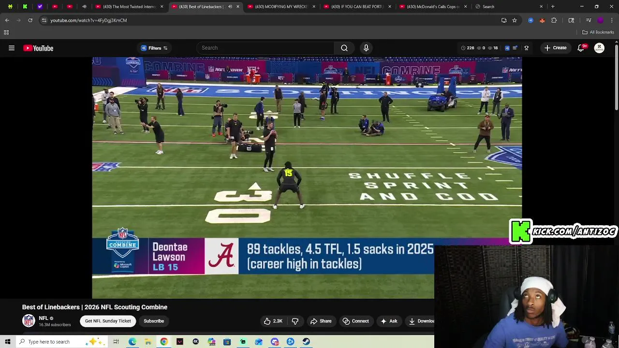Viewport: 619px width, 348px height.
Task: Open the 4K app on taskbar
Action: pyautogui.click(x=195, y=342)
